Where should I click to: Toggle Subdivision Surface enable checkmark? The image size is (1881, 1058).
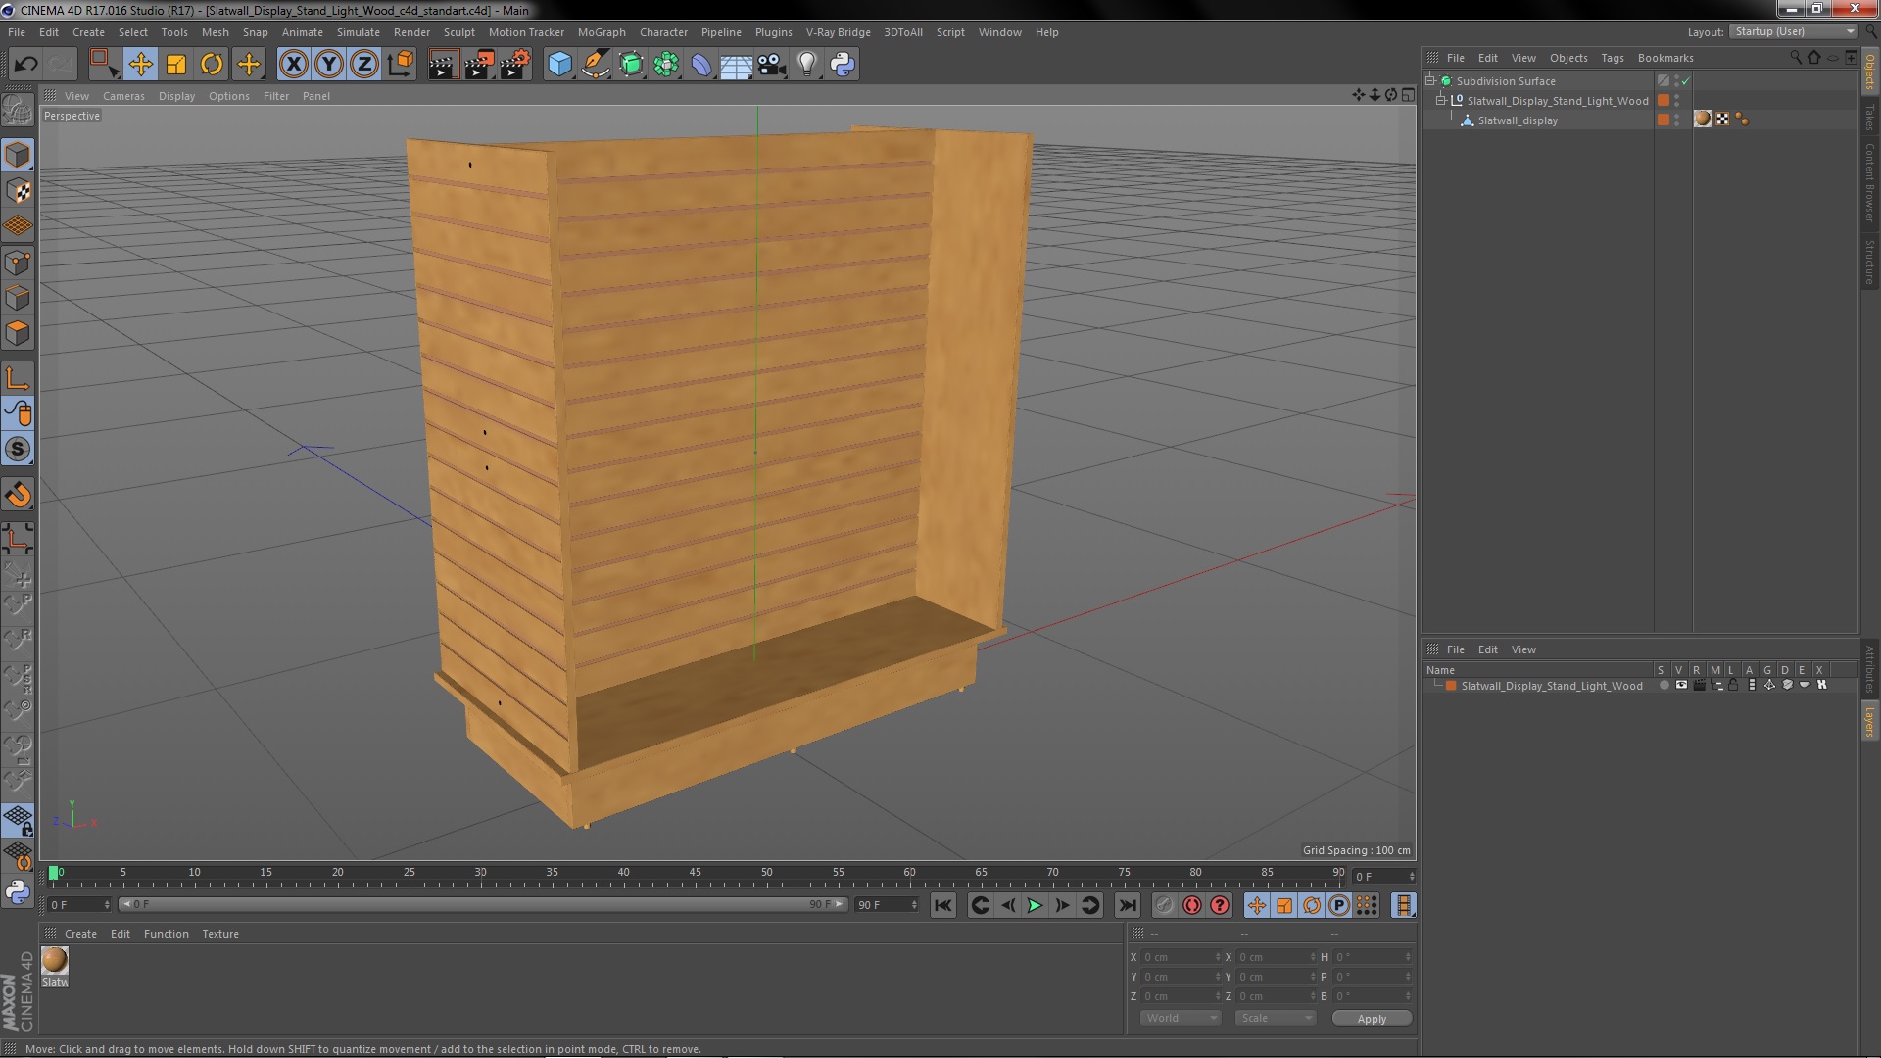pyautogui.click(x=1686, y=81)
